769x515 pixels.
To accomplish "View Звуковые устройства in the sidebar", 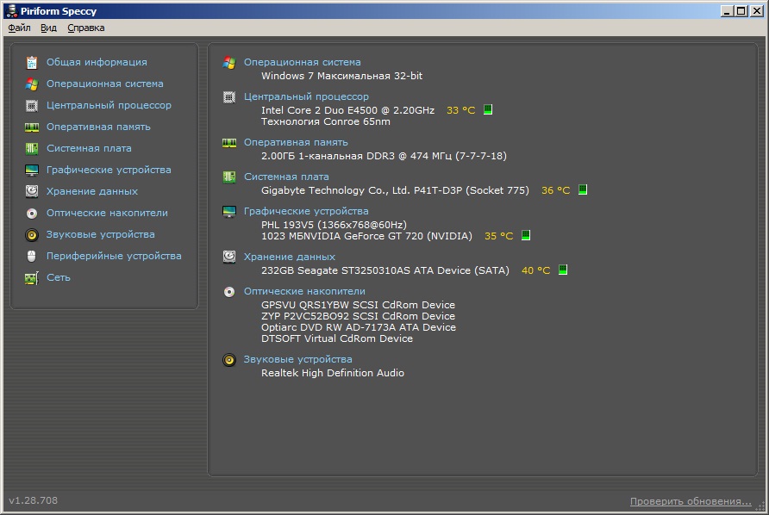I will coord(101,235).
